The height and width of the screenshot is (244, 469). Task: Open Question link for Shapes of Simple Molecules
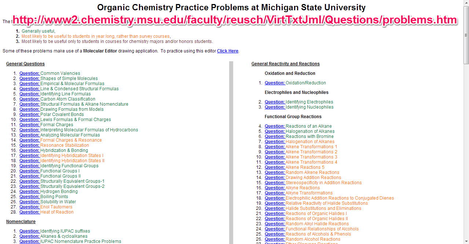pos(29,79)
